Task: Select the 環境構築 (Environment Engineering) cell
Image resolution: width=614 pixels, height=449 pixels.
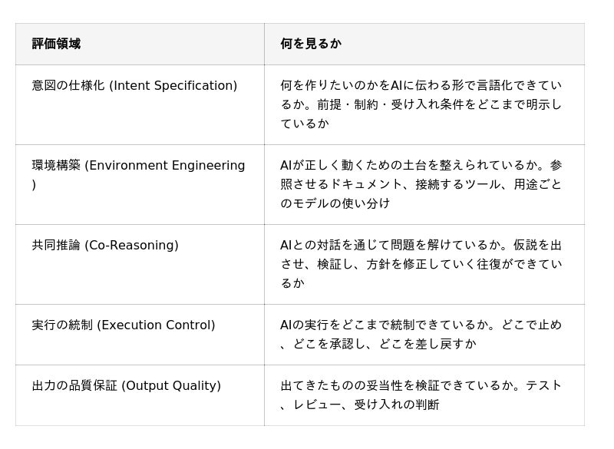Action: pyautogui.click(x=140, y=184)
